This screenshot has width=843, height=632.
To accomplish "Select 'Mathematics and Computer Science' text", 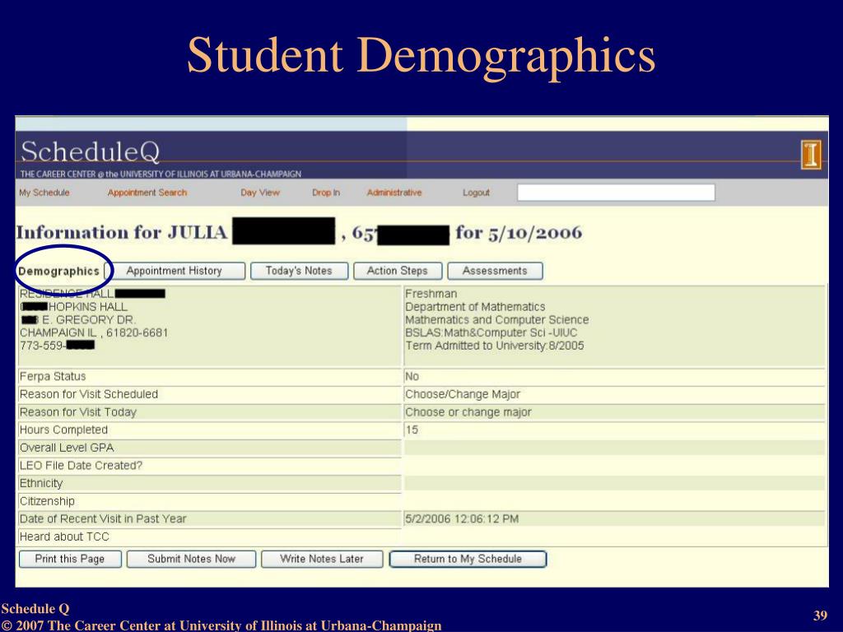I will pyautogui.click(x=496, y=320).
